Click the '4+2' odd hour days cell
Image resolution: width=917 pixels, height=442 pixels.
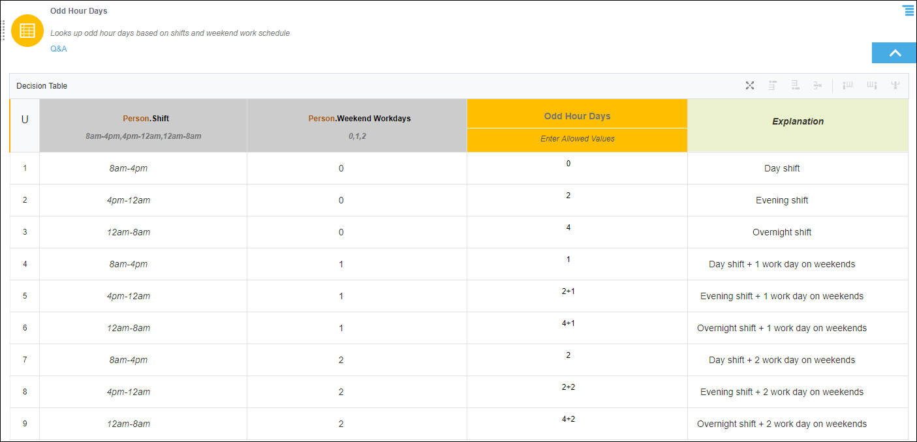click(577, 424)
